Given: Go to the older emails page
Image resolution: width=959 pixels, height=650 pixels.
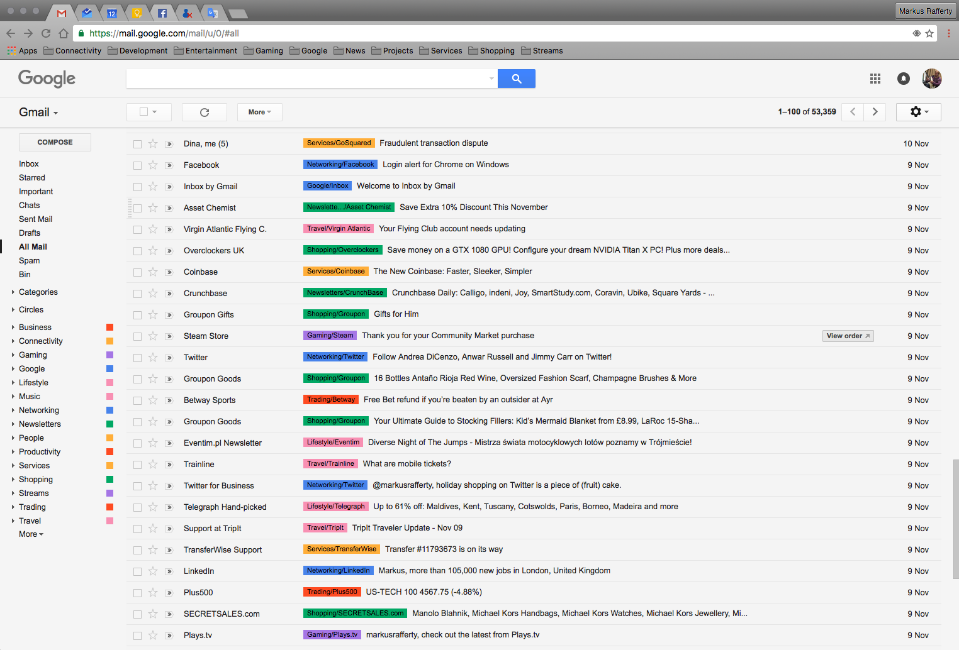Looking at the screenshot, I should click(x=875, y=112).
